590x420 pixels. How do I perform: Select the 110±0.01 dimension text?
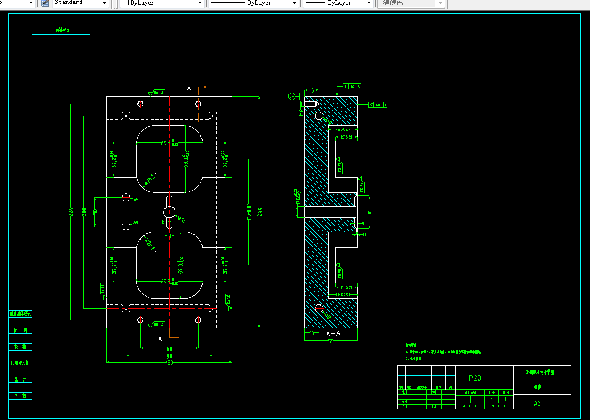249,212
